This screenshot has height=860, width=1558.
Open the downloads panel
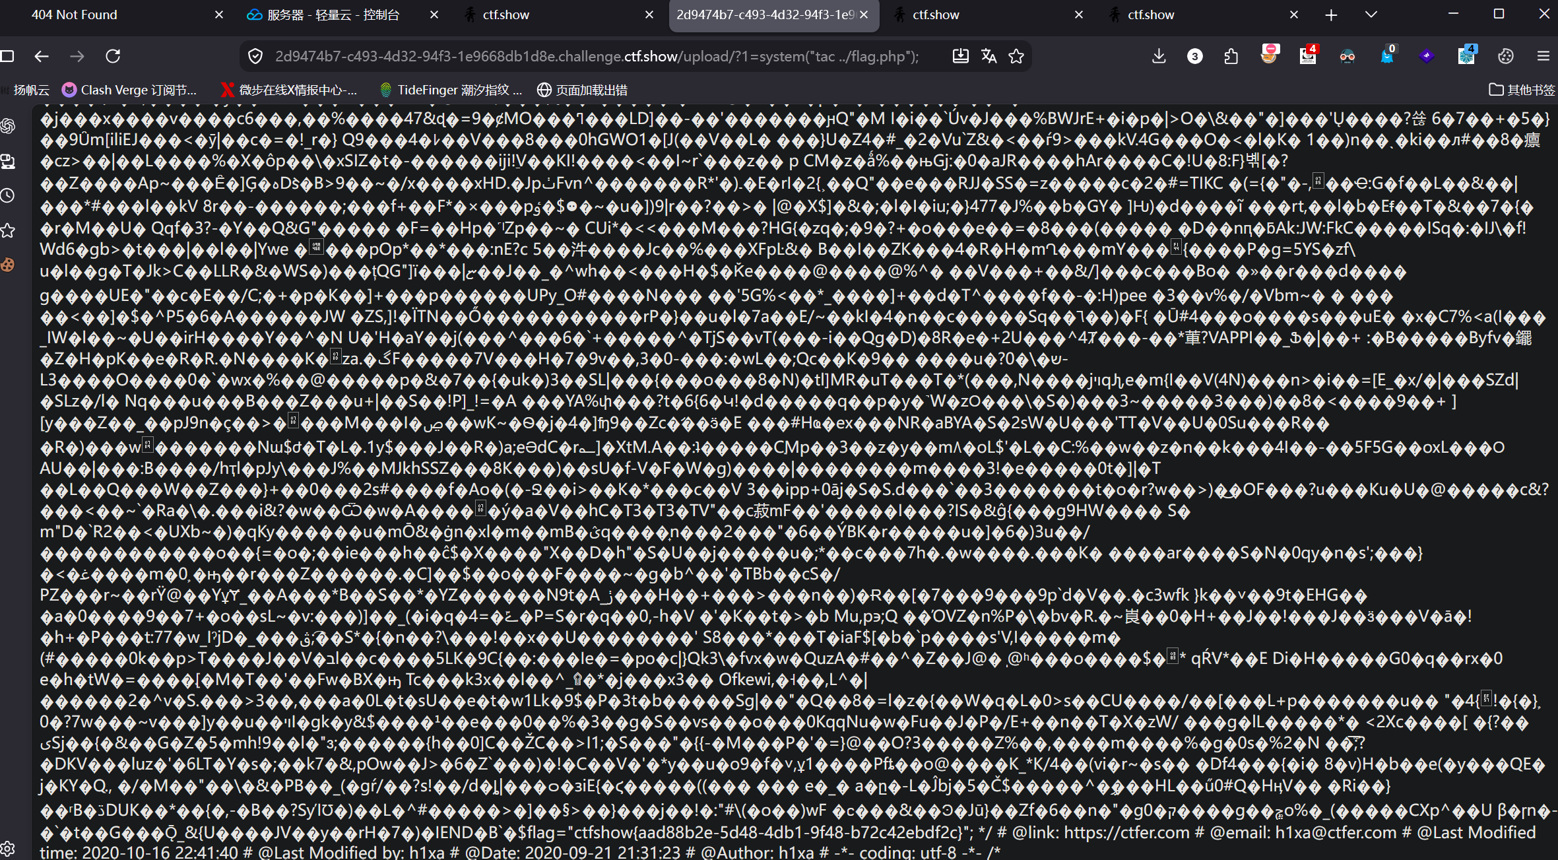click(1159, 56)
